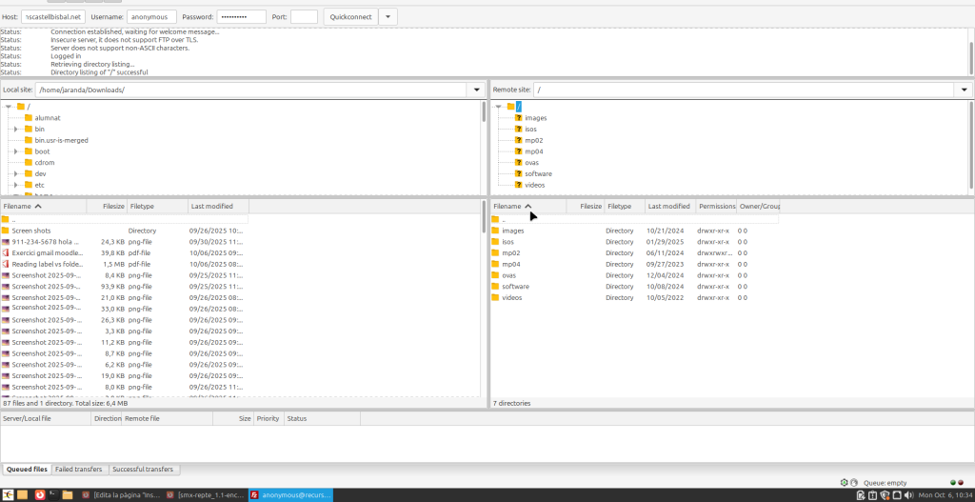Click the videos unknown-folder icon in remote tree

point(518,185)
